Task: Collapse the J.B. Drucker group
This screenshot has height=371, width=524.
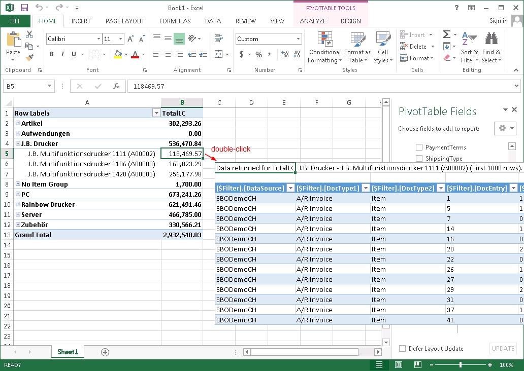Action: click(18, 143)
